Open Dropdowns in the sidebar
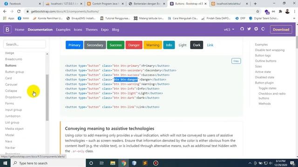 [x=14, y=97]
